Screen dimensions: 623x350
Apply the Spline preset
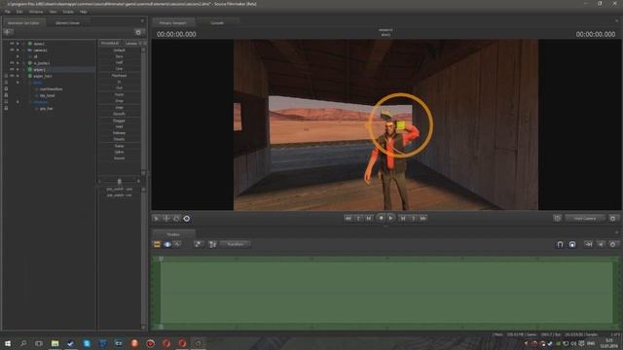click(x=119, y=152)
